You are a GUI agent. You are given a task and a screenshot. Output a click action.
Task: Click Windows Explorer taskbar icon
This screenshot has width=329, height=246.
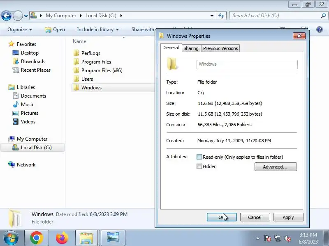86,238
